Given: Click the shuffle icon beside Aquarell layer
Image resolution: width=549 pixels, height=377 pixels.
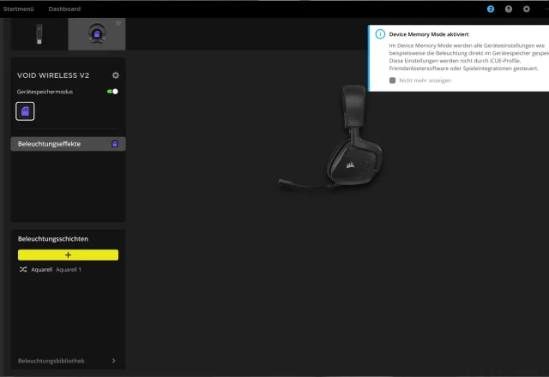Looking at the screenshot, I should [x=23, y=269].
